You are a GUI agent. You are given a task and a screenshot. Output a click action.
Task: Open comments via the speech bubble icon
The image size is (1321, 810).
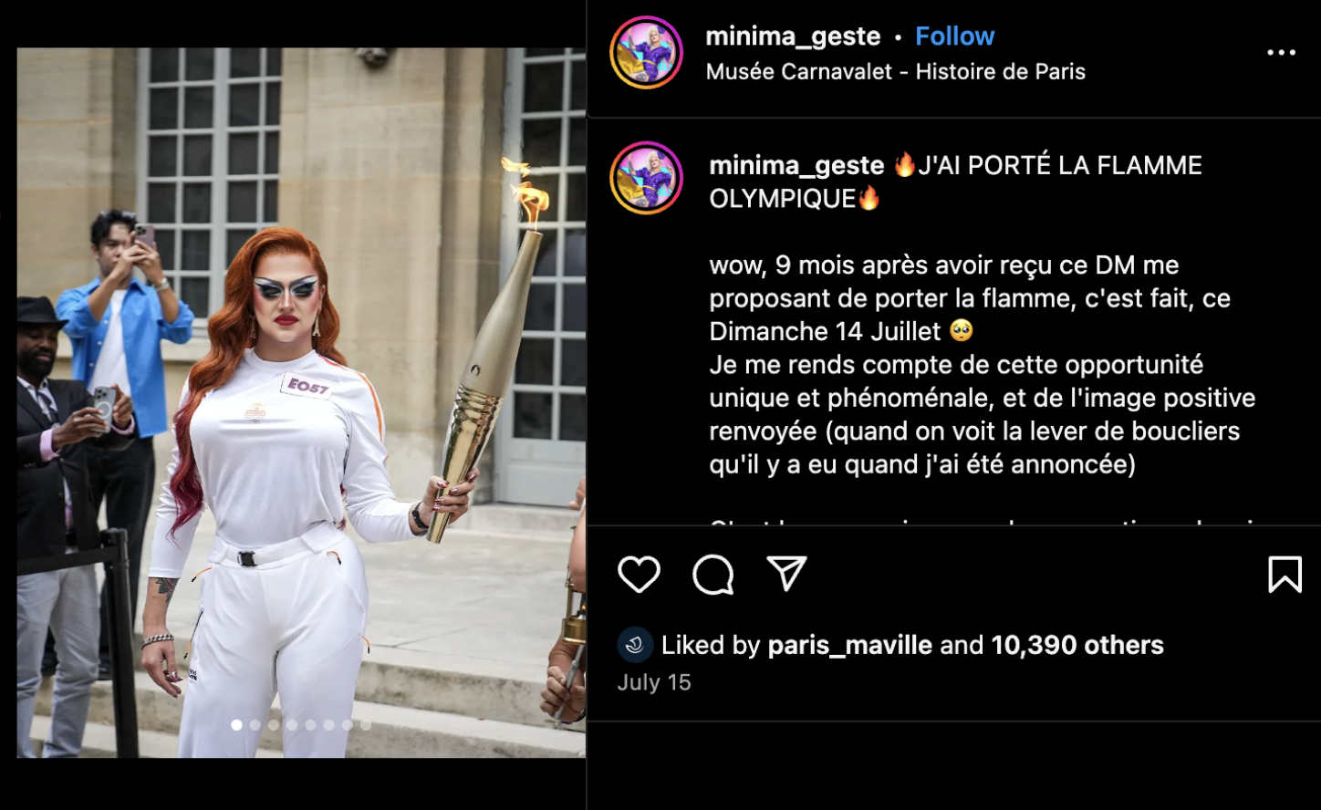click(x=713, y=575)
